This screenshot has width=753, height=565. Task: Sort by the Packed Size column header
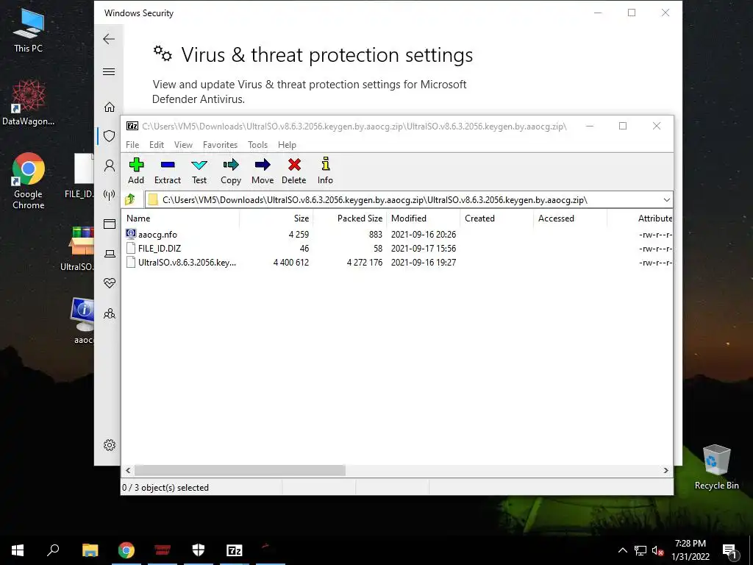pyautogui.click(x=349, y=218)
